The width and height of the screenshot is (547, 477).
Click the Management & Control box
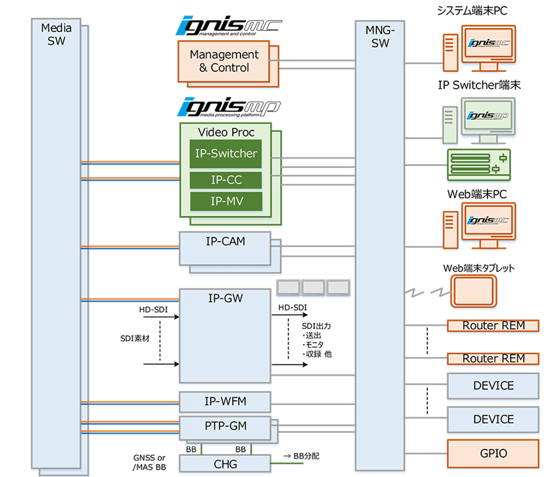click(x=224, y=61)
